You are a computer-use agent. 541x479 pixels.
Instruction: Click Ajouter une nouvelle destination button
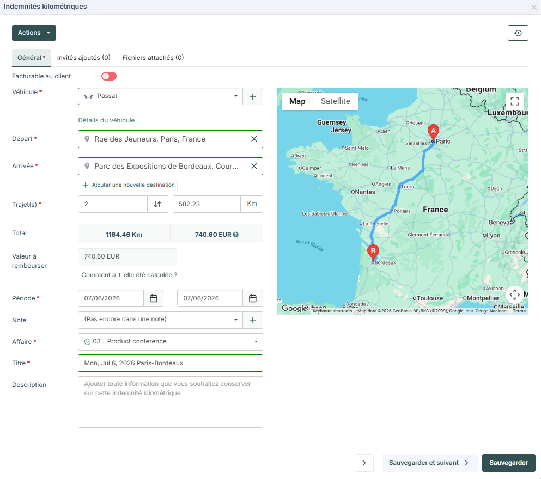pyautogui.click(x=127, y=185)
